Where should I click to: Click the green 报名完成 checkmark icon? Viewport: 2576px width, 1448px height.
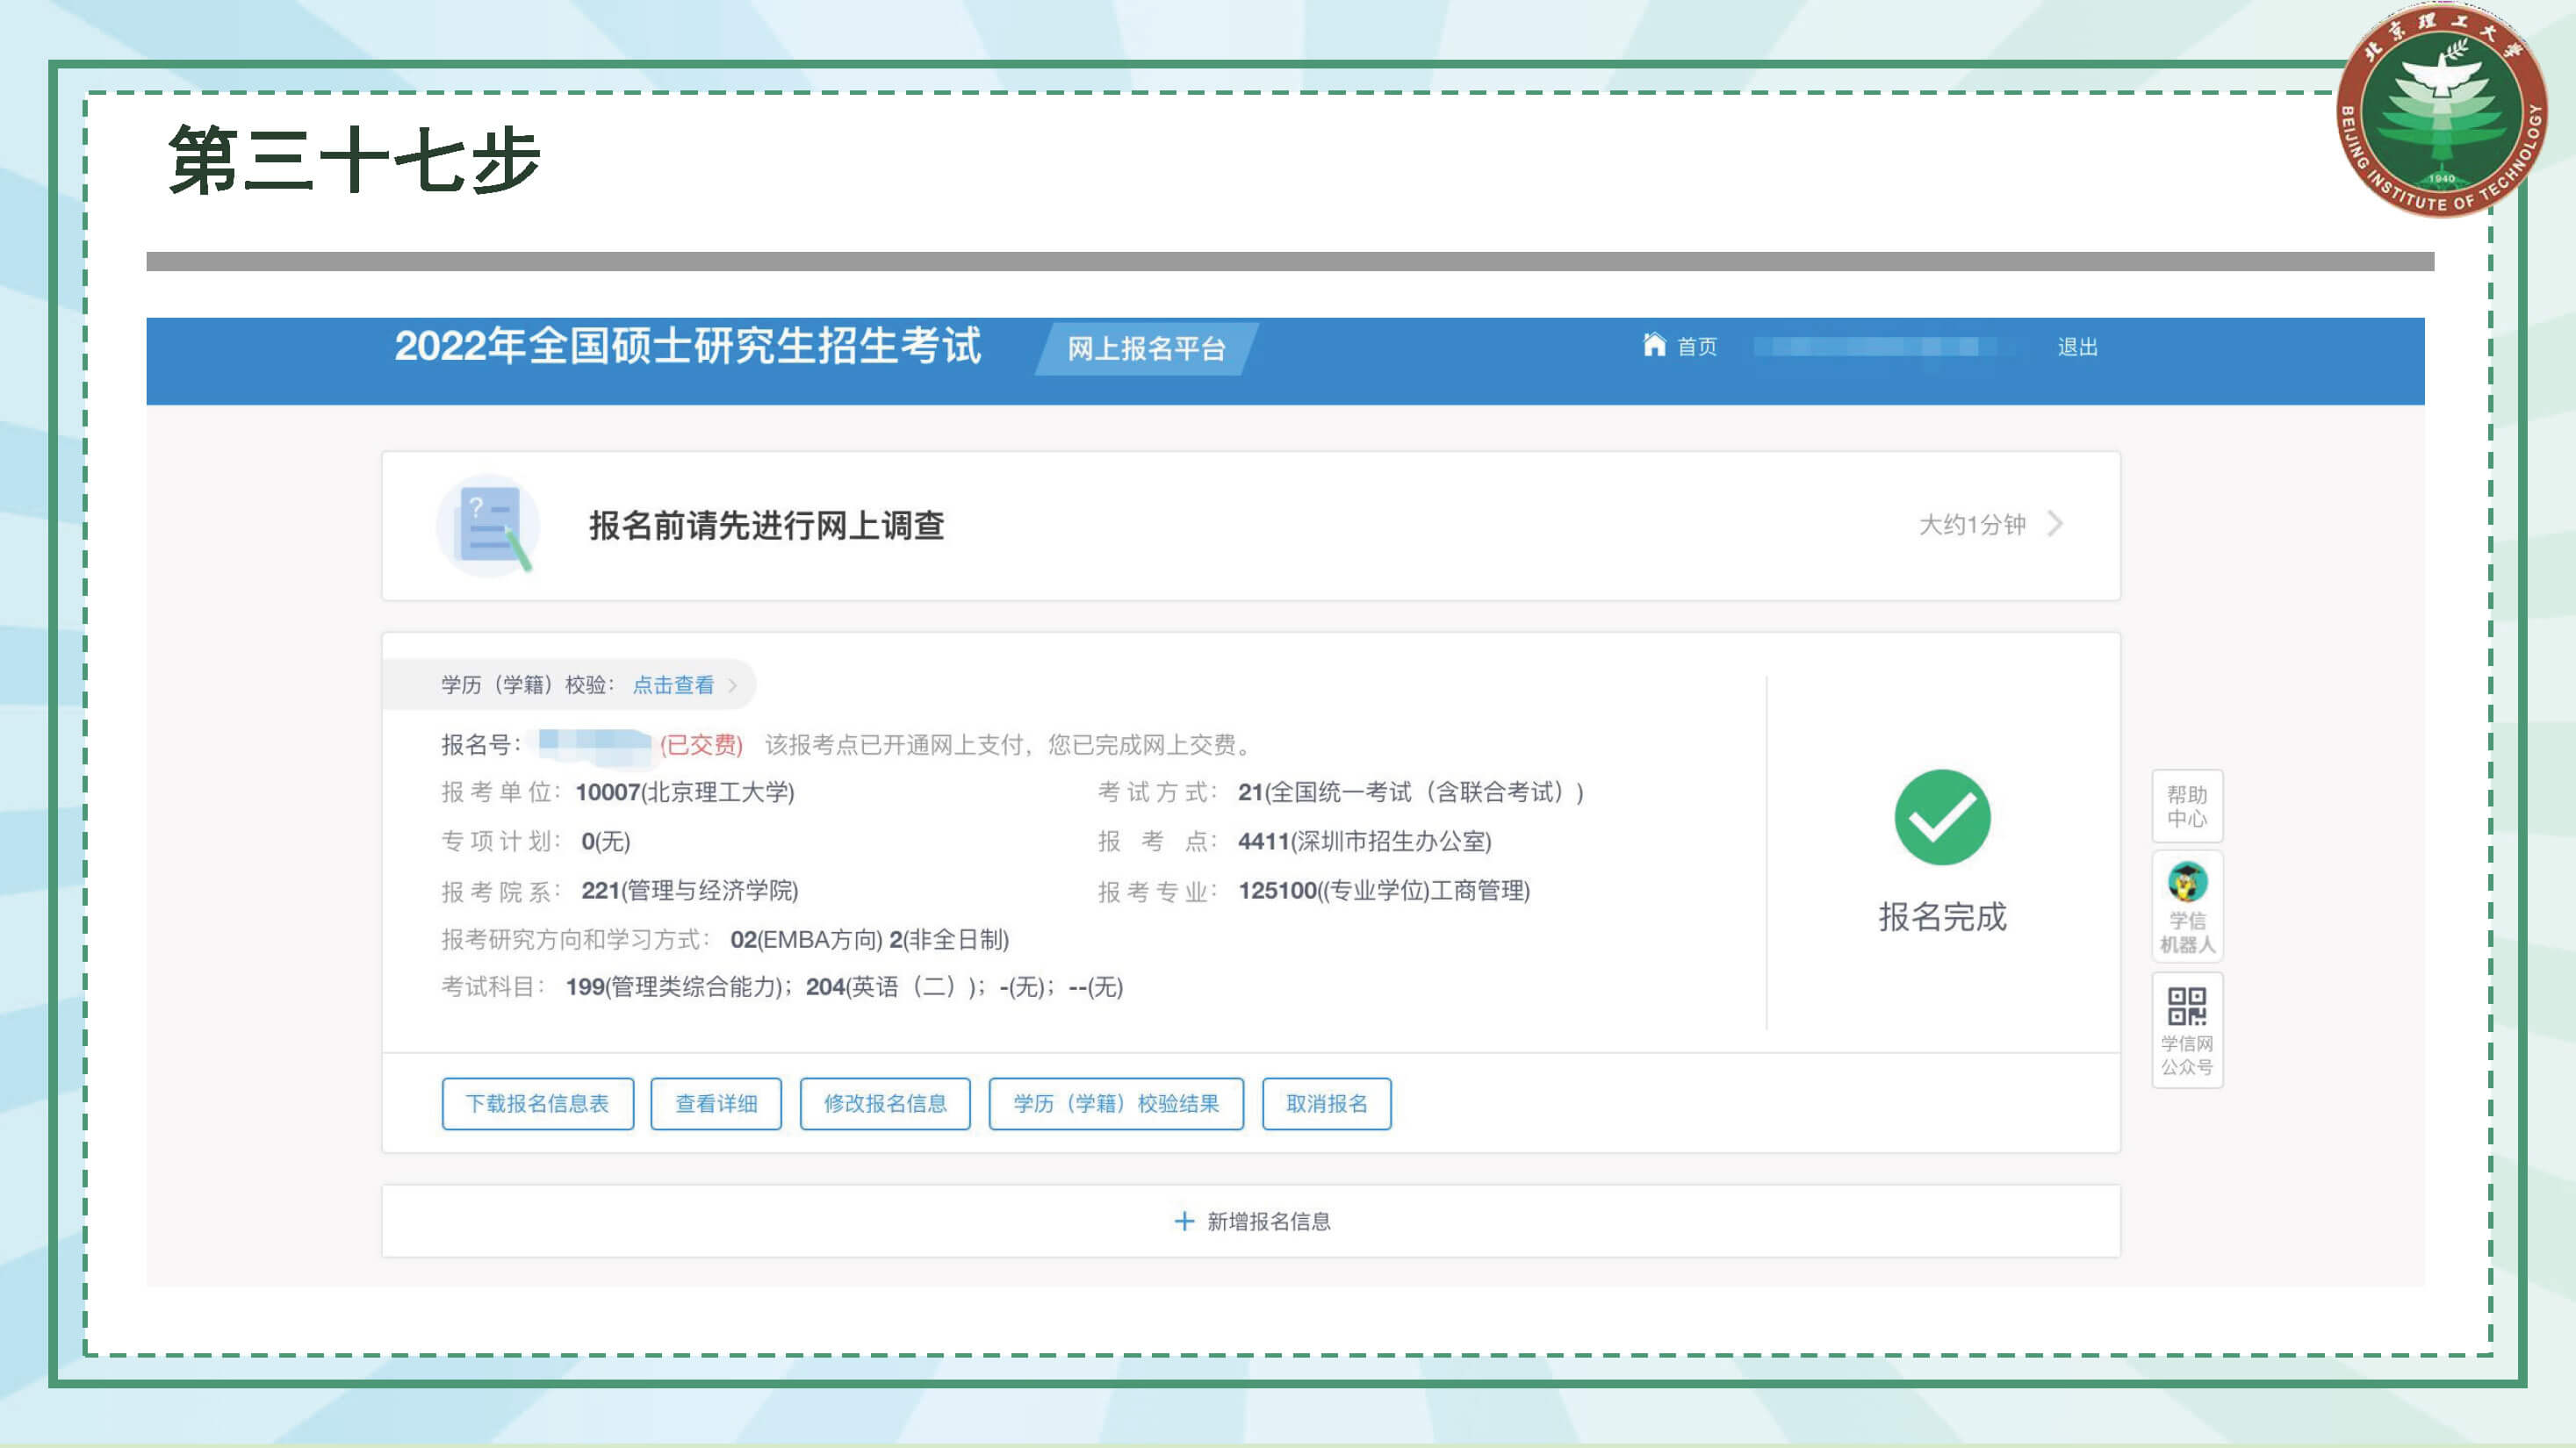click(x=1942, y=817)
